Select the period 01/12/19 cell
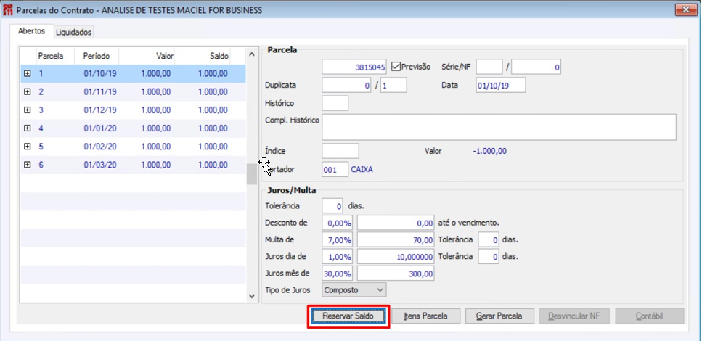Viewport: 702px width, 341px height. (100, 110)
